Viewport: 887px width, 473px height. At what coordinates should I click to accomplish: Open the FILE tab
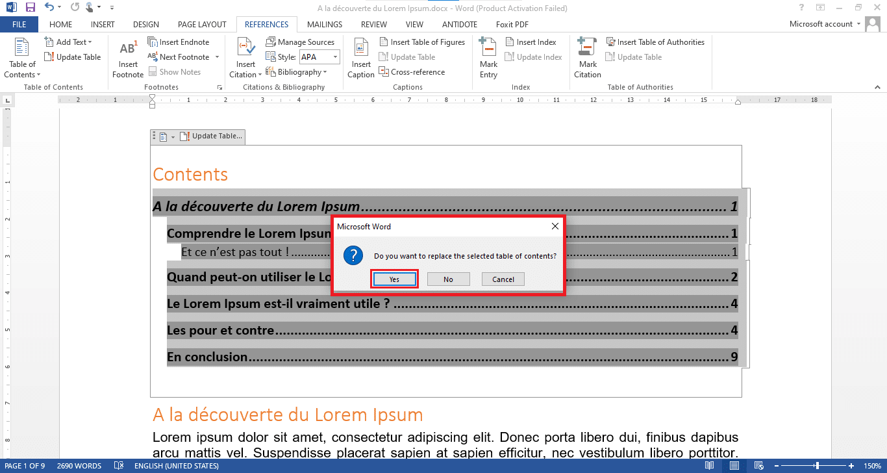coord(19,25)
